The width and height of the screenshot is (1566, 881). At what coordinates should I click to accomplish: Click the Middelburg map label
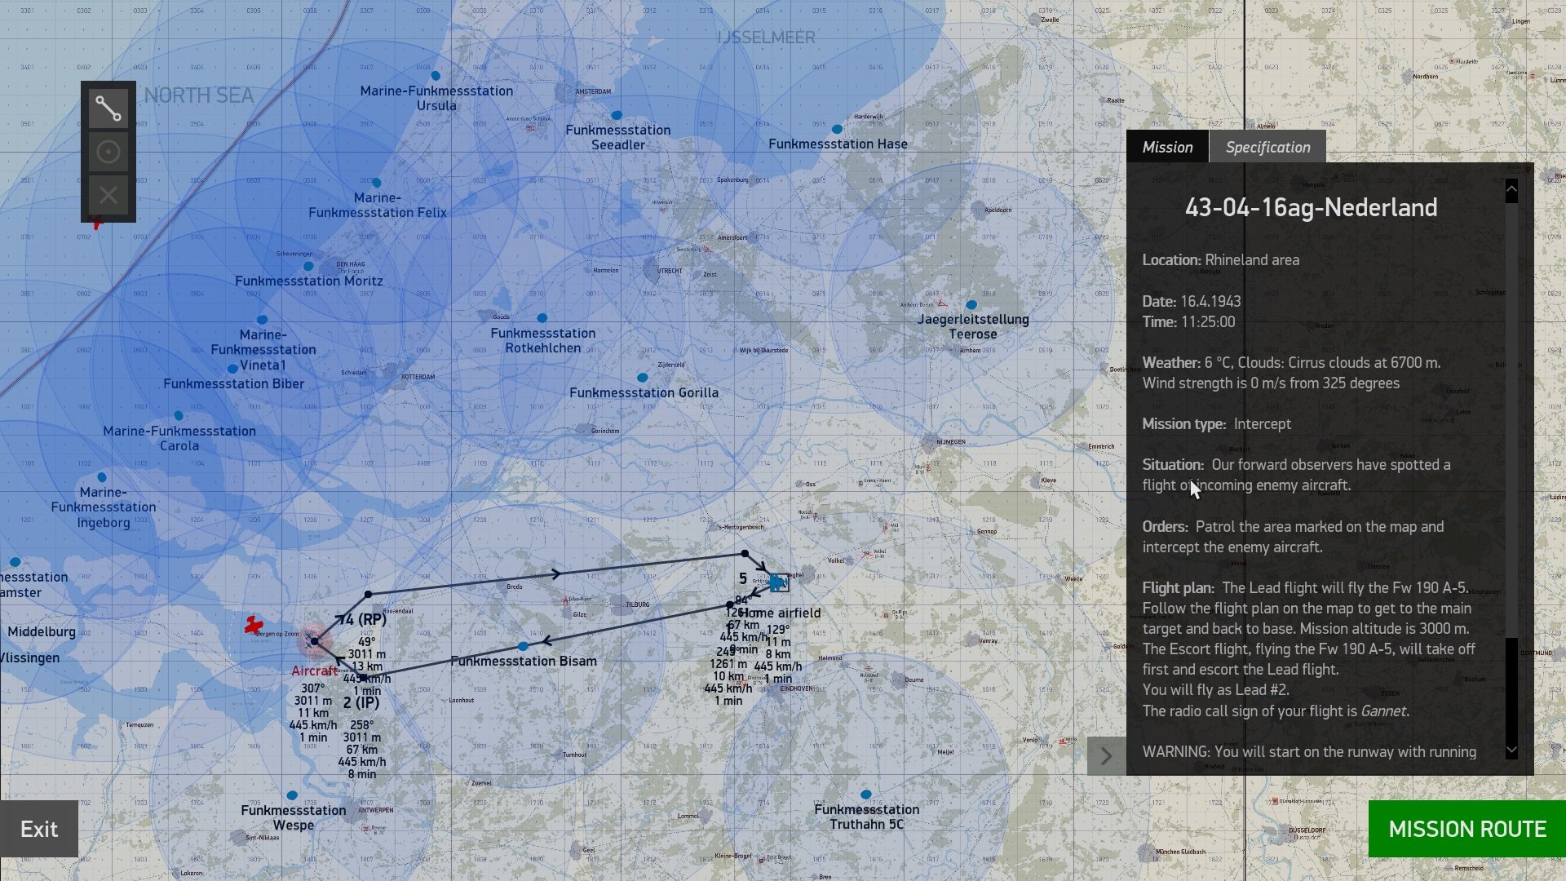pos(42,631)
